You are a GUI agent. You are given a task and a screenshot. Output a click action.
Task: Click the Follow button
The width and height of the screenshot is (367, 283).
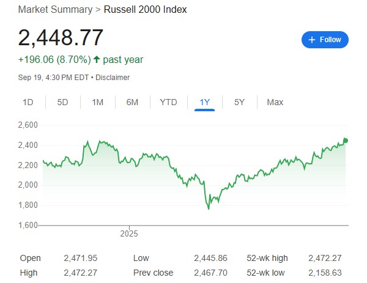pyautogui.click(x=325, y=40)
